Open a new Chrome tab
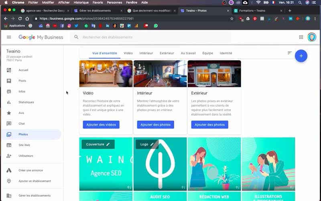321x201 pixels. 290,11
